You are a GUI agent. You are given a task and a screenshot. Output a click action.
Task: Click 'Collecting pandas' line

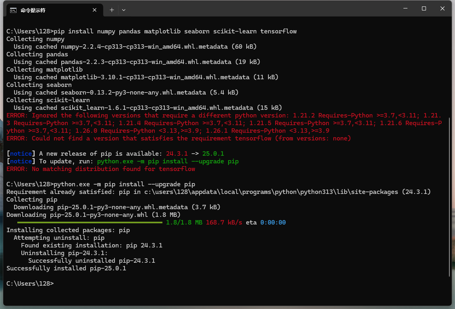coord(37,54)
